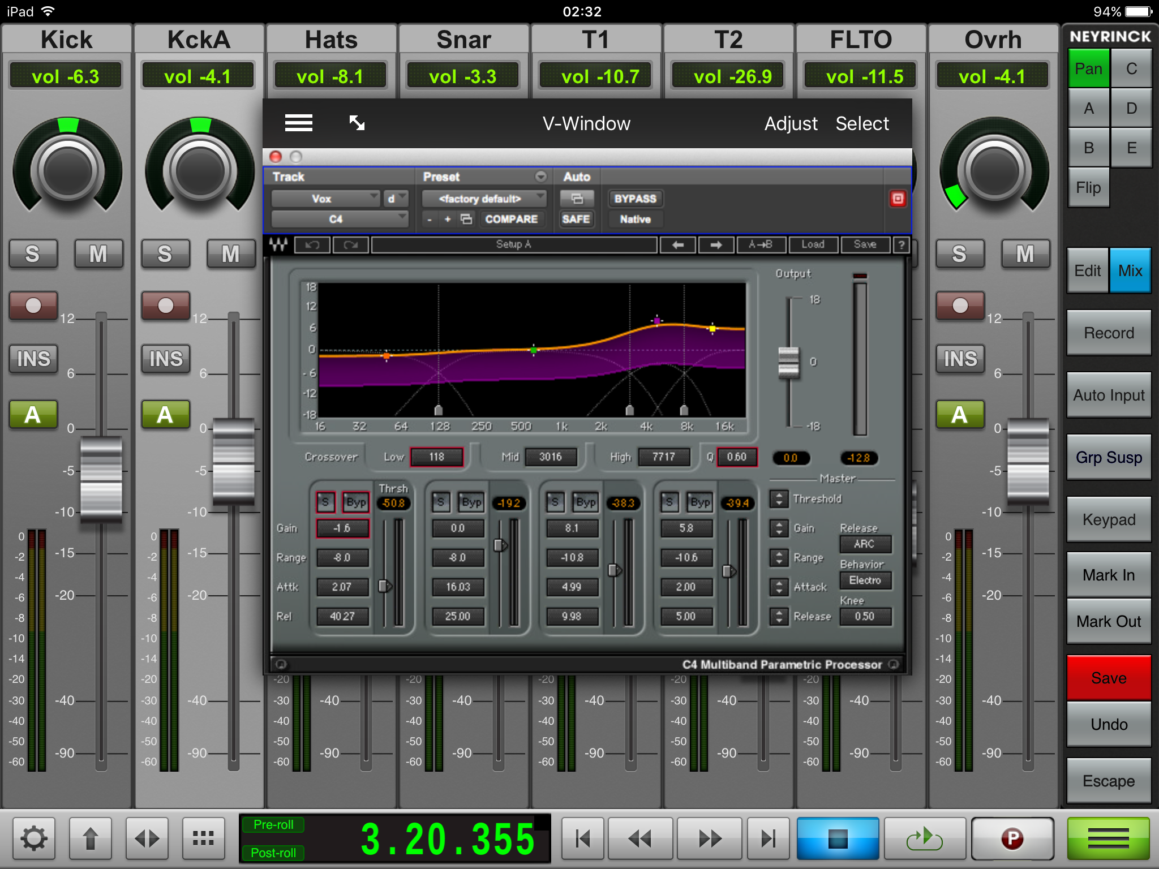Adjust the Master Range stepper

[779, 557]
